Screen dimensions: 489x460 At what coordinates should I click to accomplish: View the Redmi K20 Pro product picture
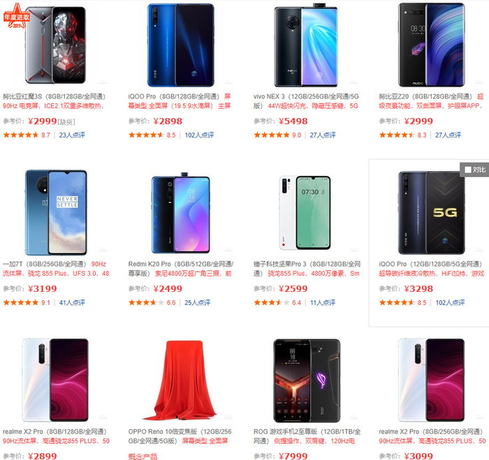[x=180, y=212]
